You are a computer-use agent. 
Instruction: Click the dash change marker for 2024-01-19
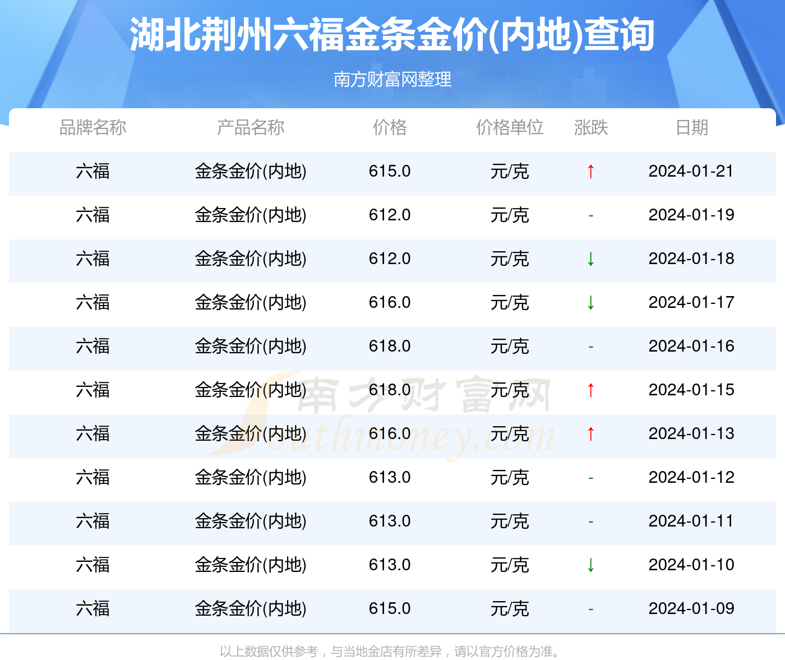(x=590, y=216)
